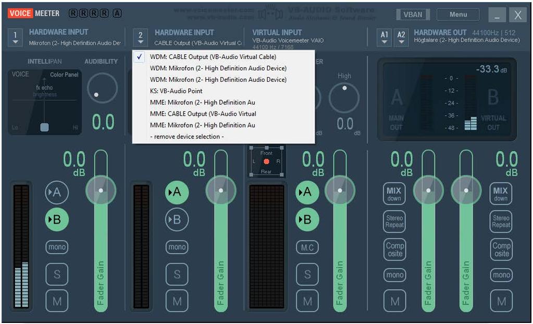Image resolution: width=533 pixels, height=324 pixels.
Task: Open the A1 output device selector
Action: pos(384,37)
